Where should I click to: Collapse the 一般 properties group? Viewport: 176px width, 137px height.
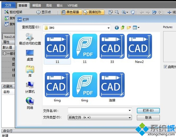(4, 54)
